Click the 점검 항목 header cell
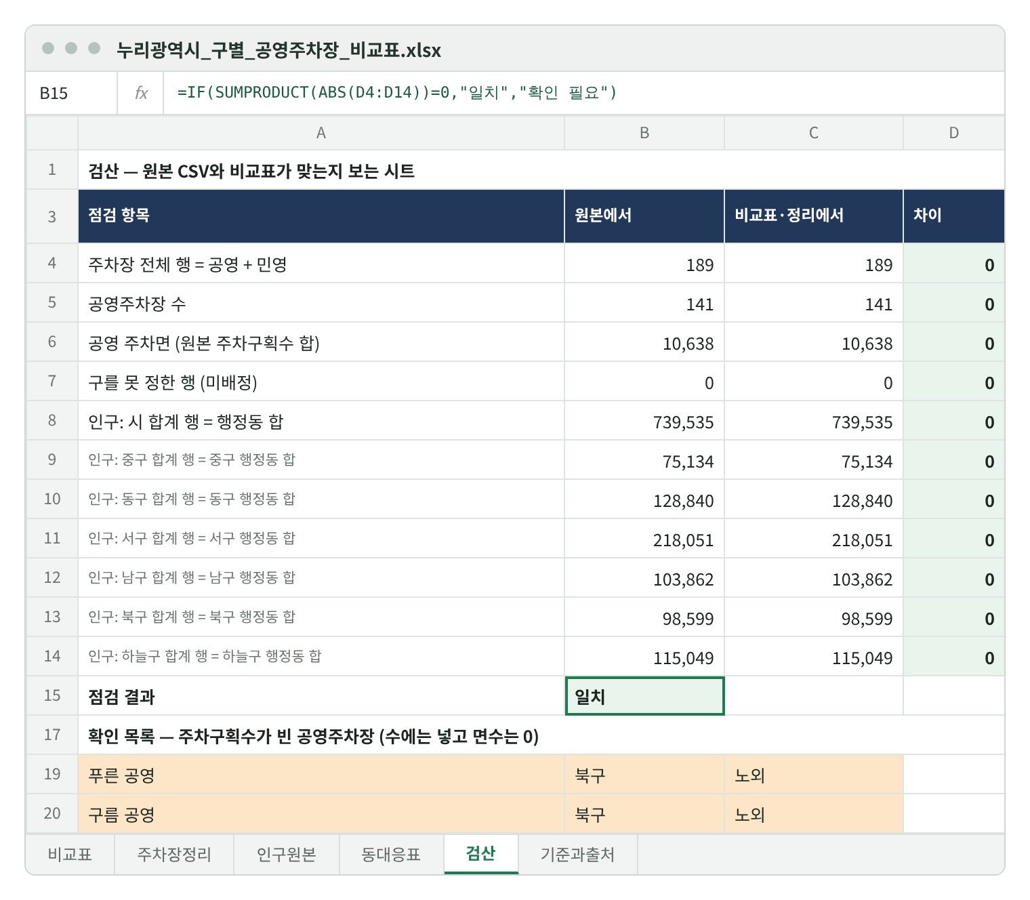This screenshot has width=1030, height=900. tap(321, 216)
